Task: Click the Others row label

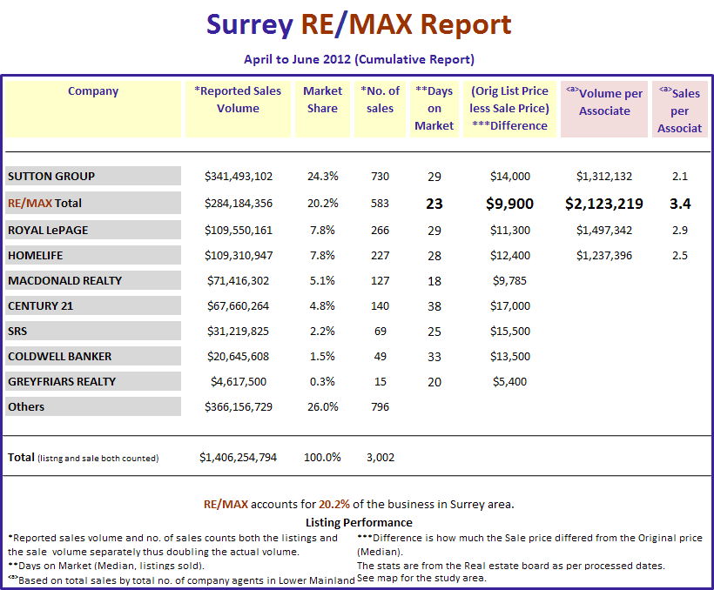Action: click(x=26, y=406)
